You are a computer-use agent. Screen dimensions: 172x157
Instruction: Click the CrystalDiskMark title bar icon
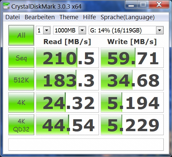click(x=6, y=6)
